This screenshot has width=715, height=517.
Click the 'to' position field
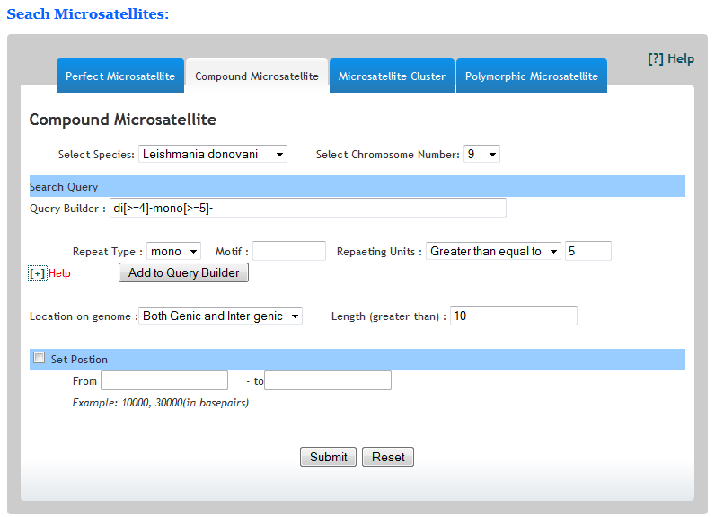coord(328,381)
